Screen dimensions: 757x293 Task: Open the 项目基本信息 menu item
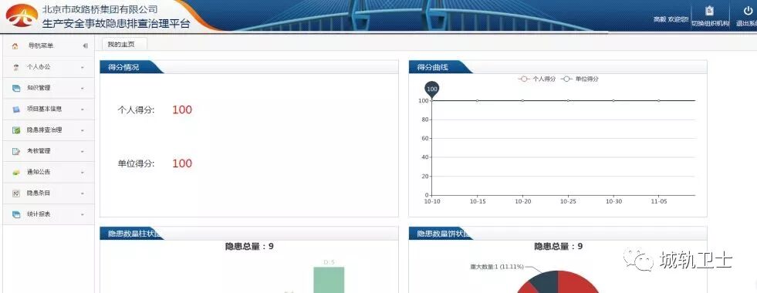tap(49, 109)
